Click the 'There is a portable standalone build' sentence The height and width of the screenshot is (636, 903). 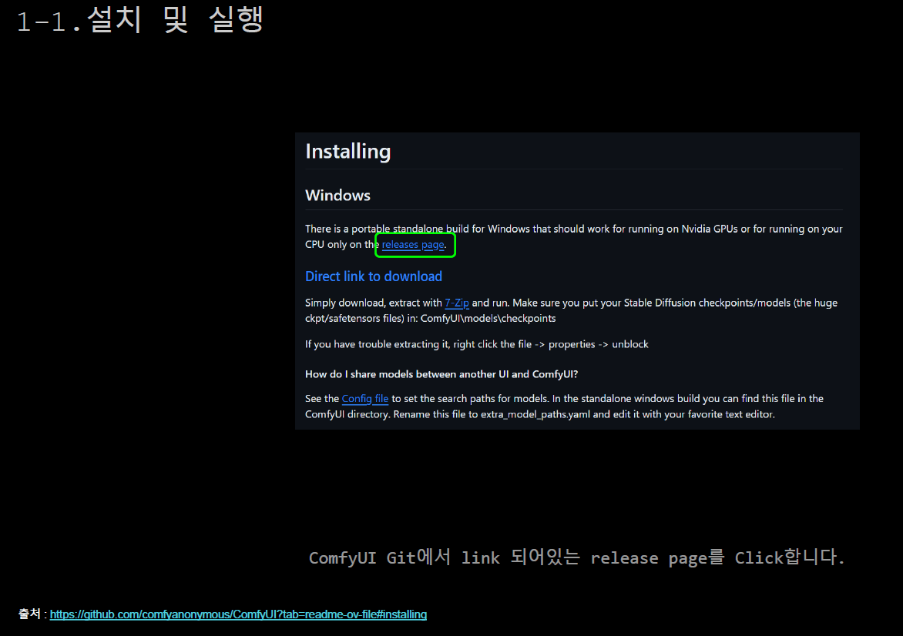pyautogui.click(x=573, y=236)
